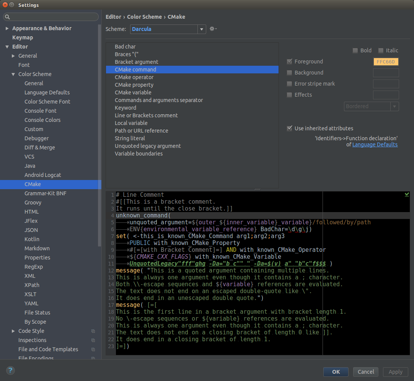Click the Apply button
Viewport: 414px width, 381px height.
point(396,372)
